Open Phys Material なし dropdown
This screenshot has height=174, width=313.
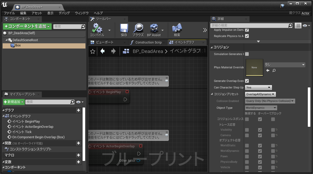(285, 65)
